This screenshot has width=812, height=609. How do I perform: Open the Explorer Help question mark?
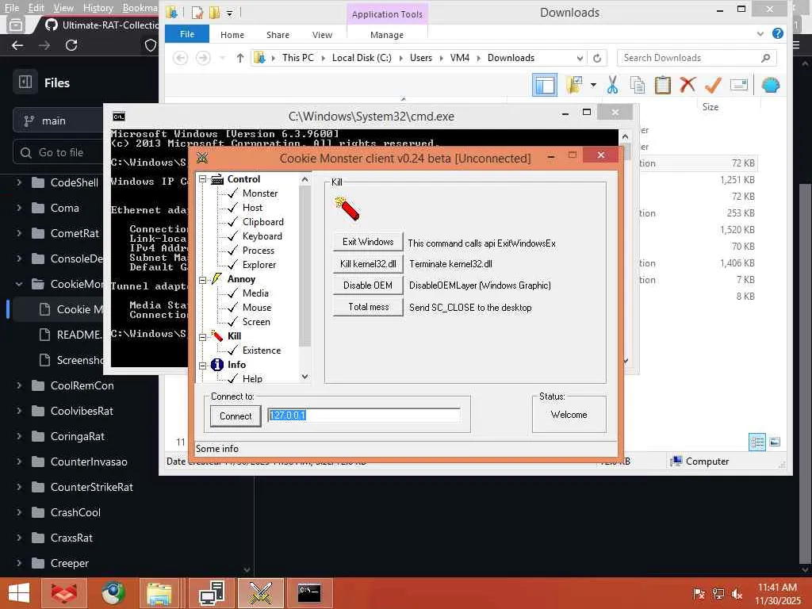[x=777, y=33]
